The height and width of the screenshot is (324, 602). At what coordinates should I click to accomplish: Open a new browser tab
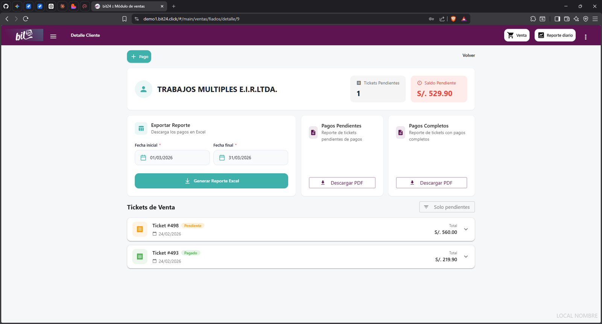[x=173, y=6]
